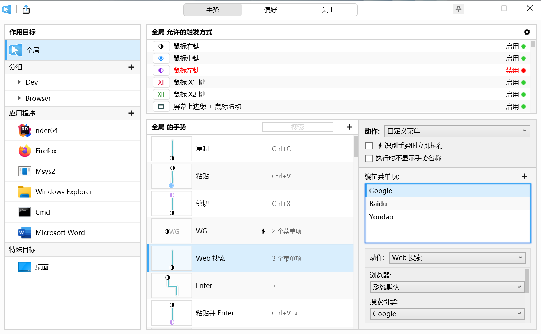
Task: Add a new gesture with the plus icon
Action: click(x=349, y=127)
